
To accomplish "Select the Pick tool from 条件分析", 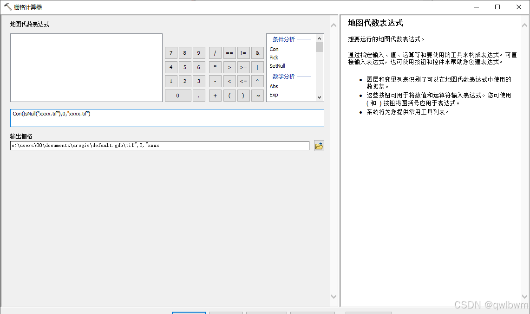I will [274, 58].
